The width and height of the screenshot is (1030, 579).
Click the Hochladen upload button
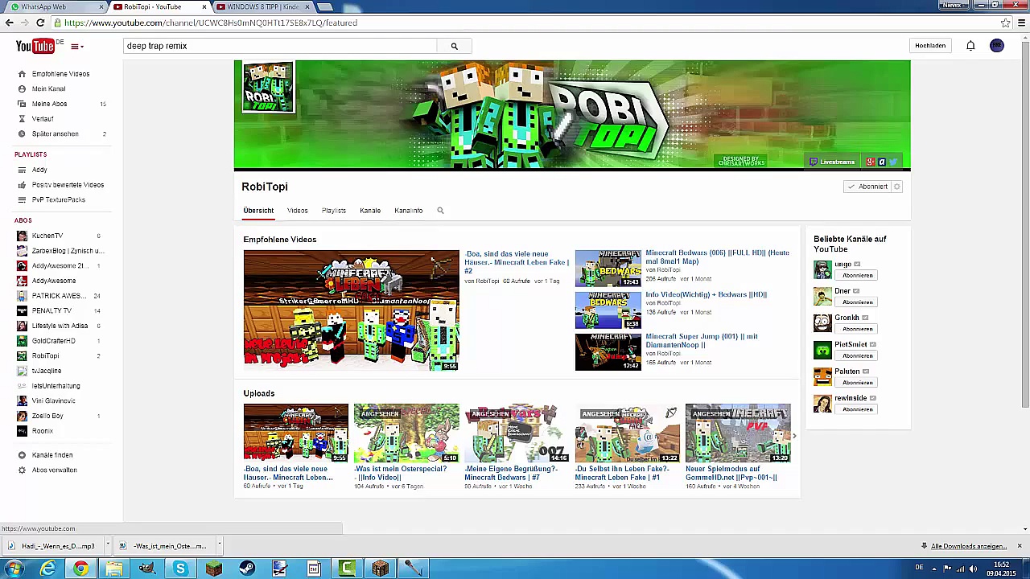929,46
